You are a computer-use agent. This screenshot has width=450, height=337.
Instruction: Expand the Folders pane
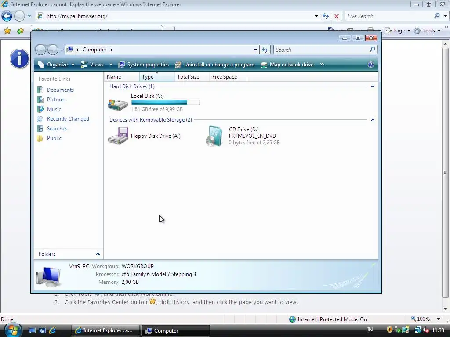[x=98, y=254]
